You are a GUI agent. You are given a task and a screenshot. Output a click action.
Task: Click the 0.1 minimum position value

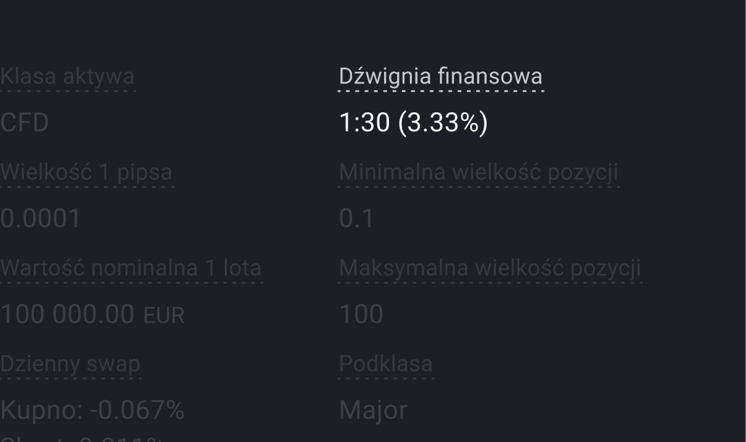(356, 219)
